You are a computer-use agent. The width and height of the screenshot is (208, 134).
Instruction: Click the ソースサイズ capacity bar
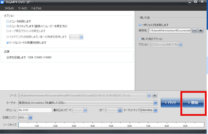pyautogui.click(x=111, y=125)
